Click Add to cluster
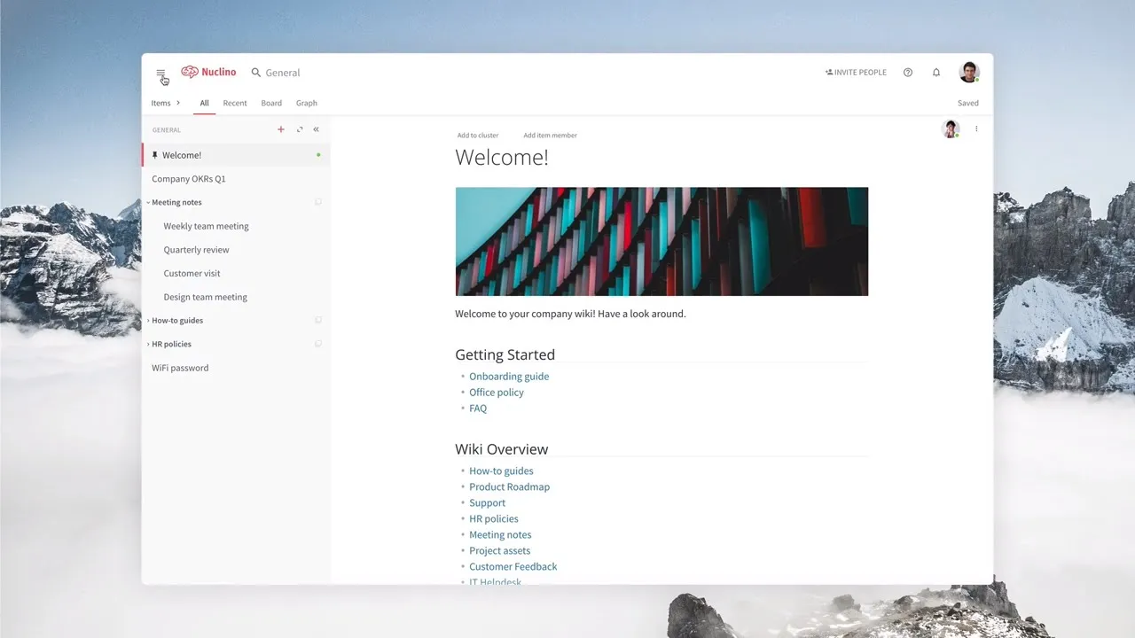The height and width of the screenshot is (638, 1135). coord(478,136)
